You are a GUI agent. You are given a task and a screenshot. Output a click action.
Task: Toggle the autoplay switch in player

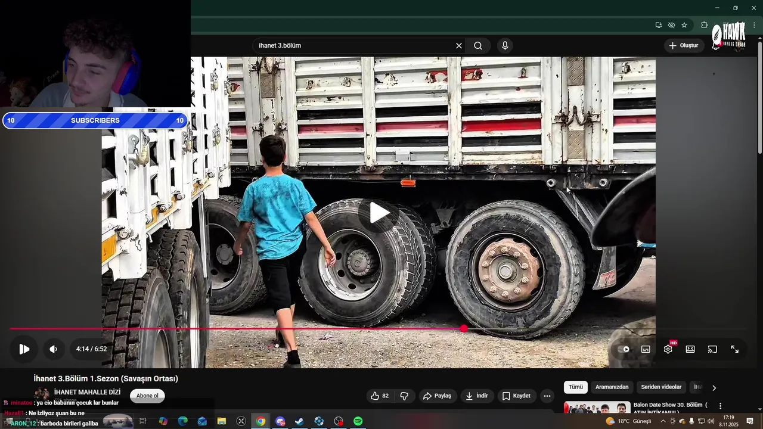[624, 349]
